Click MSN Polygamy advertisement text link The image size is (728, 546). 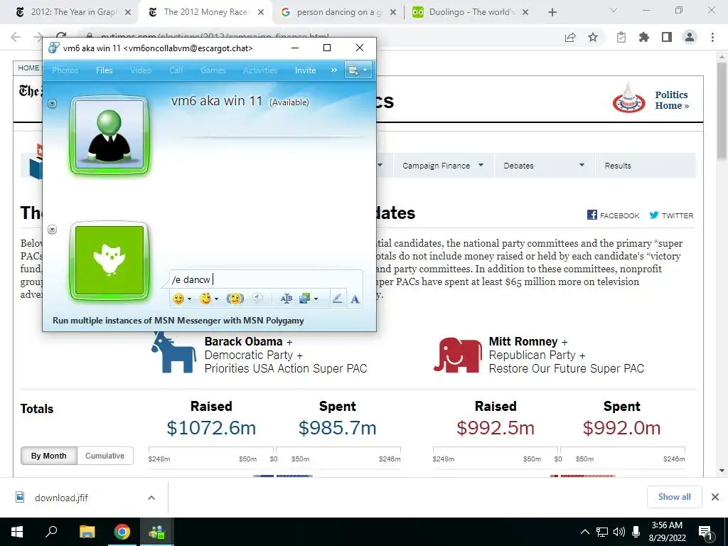pyautogui.click(x=178, y=321)
